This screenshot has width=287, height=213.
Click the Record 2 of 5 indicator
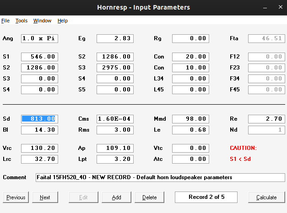click(x=206, y=197)
